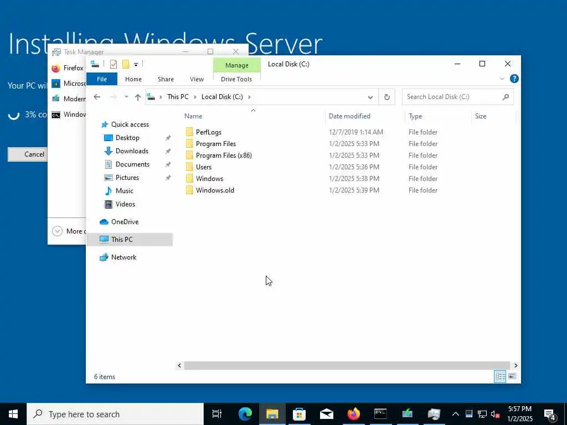Screen dimensions: 567x425
Task: Expand the ribbon with the chevron
Action: click(502, 79)
